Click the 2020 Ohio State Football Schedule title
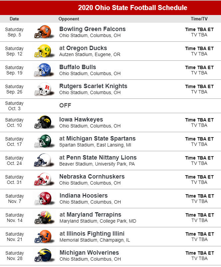Viewport: 221px width, 267px height. (132, 8)
